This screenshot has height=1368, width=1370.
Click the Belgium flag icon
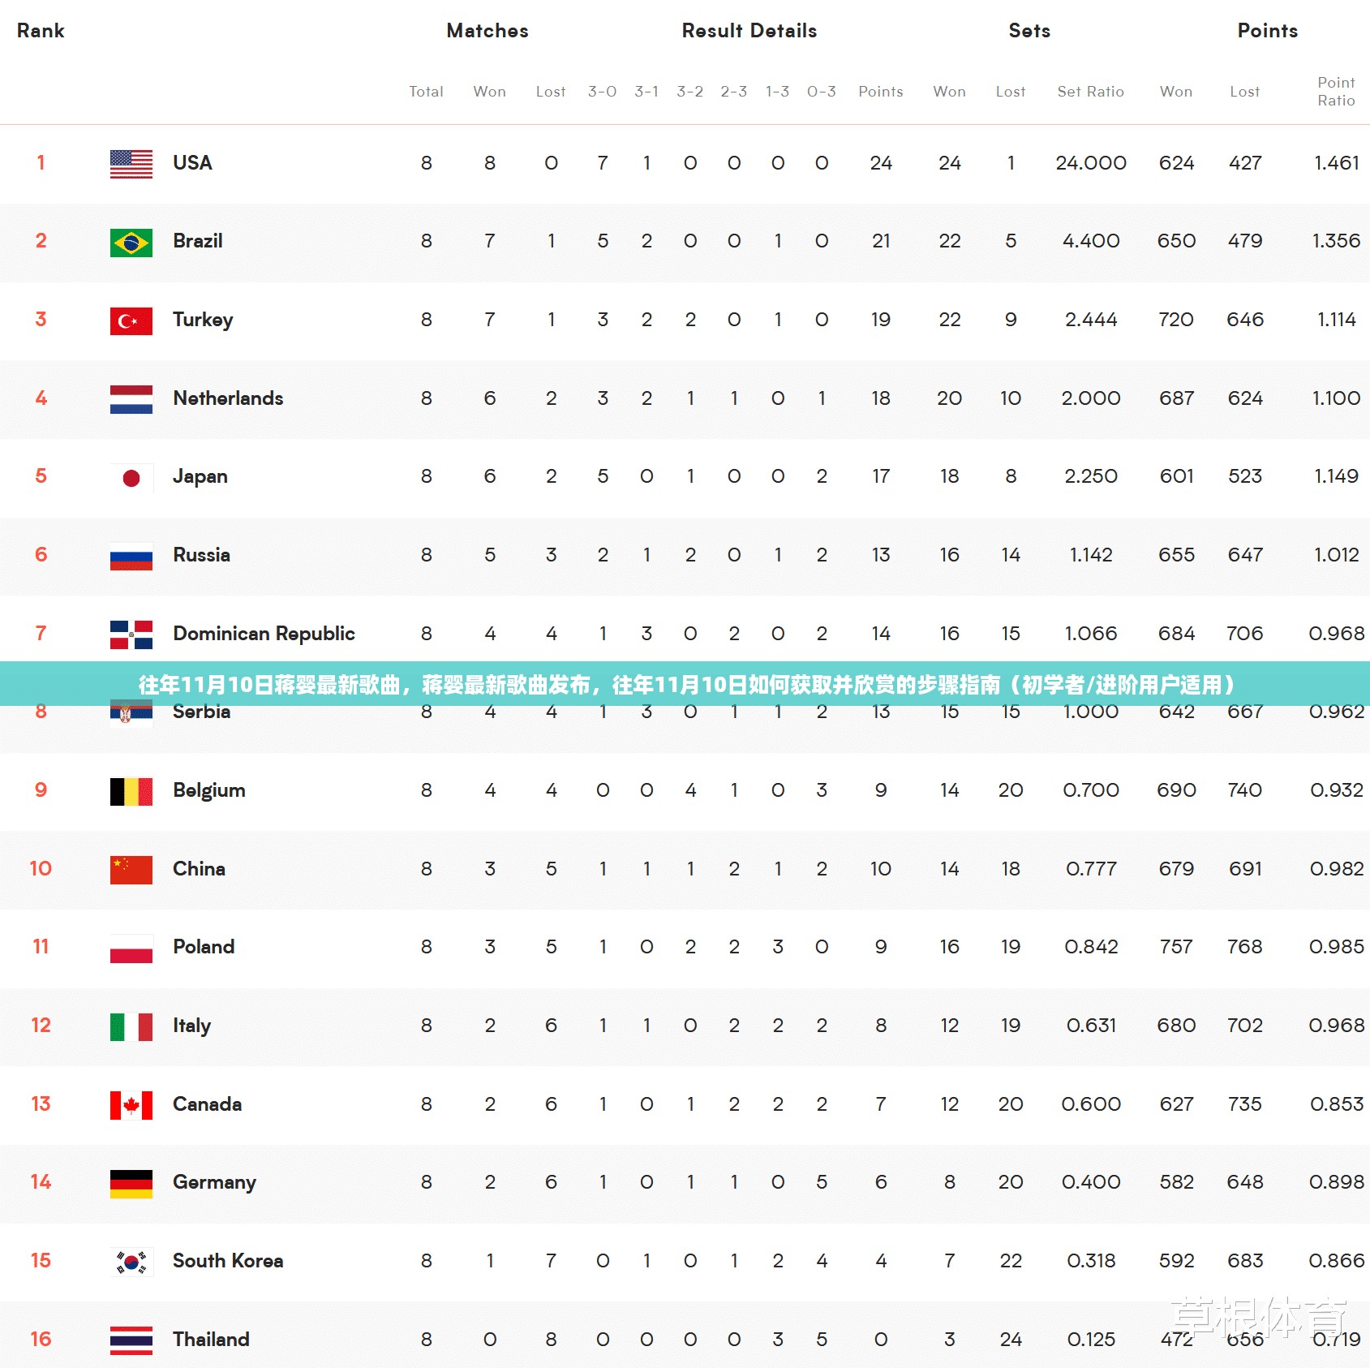point(131,791)
